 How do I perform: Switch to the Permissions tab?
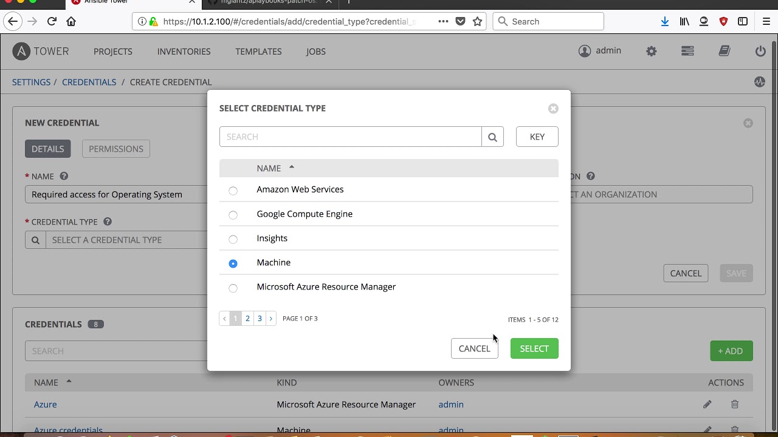pos(116,149)
